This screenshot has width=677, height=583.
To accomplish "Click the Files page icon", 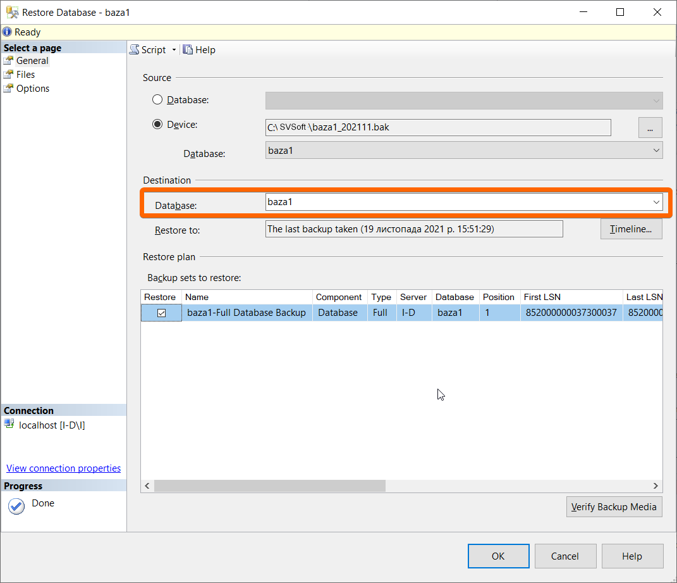I will (x=8, y=75).
